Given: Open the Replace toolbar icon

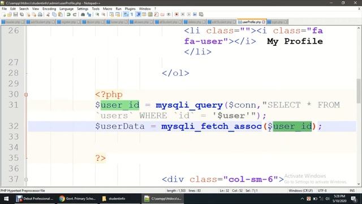Looking at the screenshot, I should coord(89,15).
